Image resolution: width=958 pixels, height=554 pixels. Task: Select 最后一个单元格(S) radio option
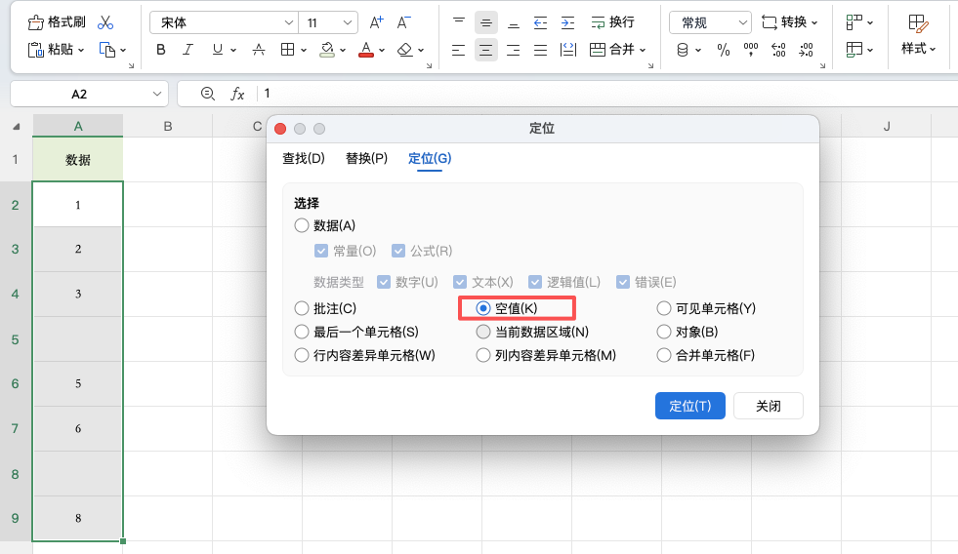(301, 332)
